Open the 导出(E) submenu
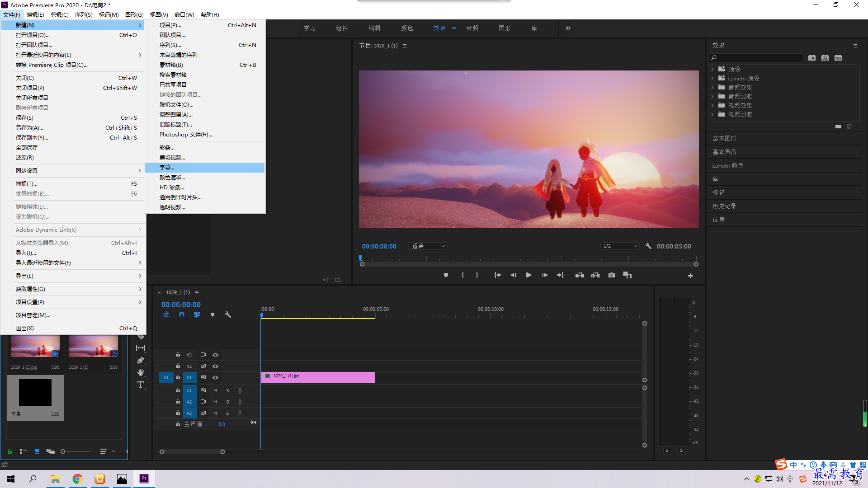The height and width of the screenshot is (488, 868). point(73,276)
